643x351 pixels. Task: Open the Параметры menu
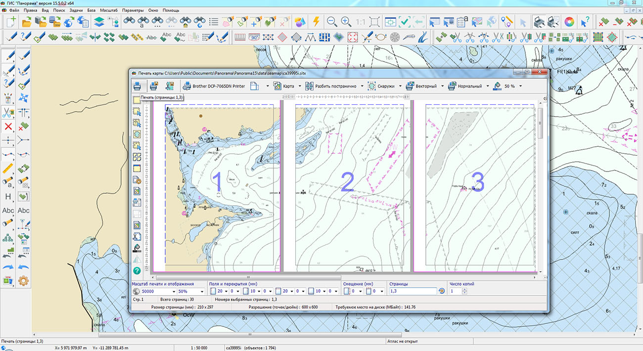(x=133, y=10)
